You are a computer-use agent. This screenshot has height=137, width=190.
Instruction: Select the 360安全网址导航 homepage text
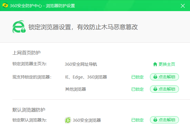(x=81, y=64)
